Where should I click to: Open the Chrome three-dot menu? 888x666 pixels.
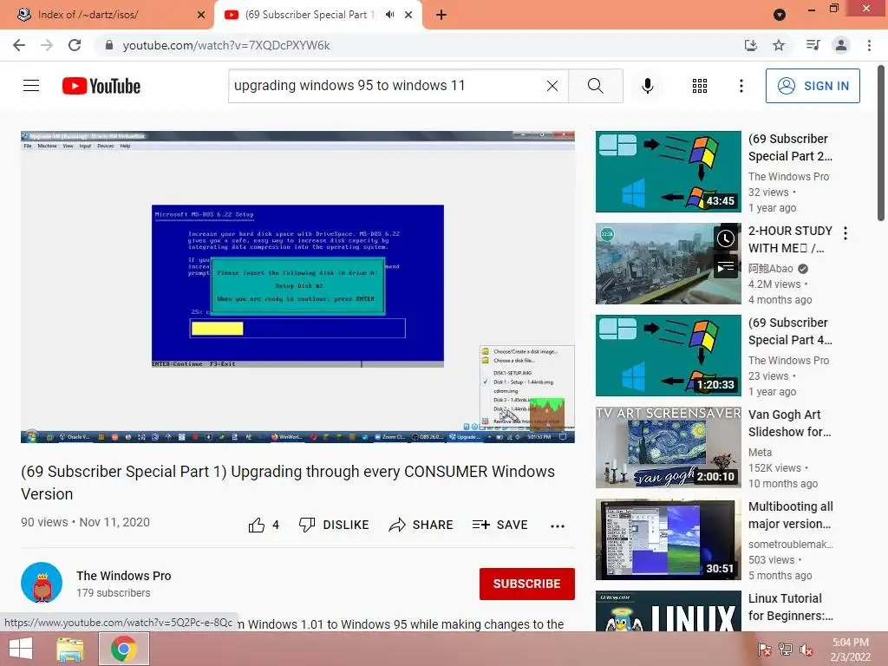[x=869, y=45]
